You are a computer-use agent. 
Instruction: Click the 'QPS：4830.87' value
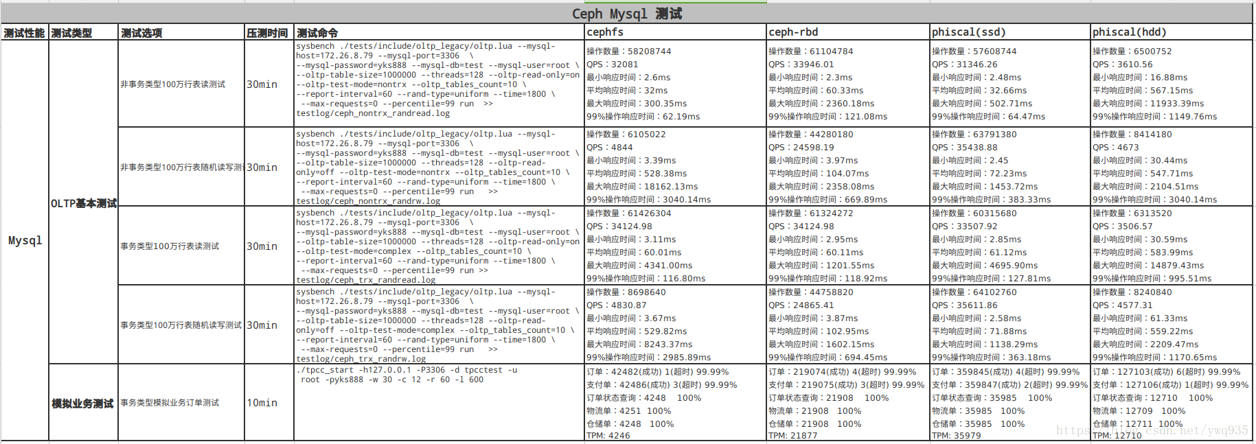pyautogui.click(x=617, y=305)
